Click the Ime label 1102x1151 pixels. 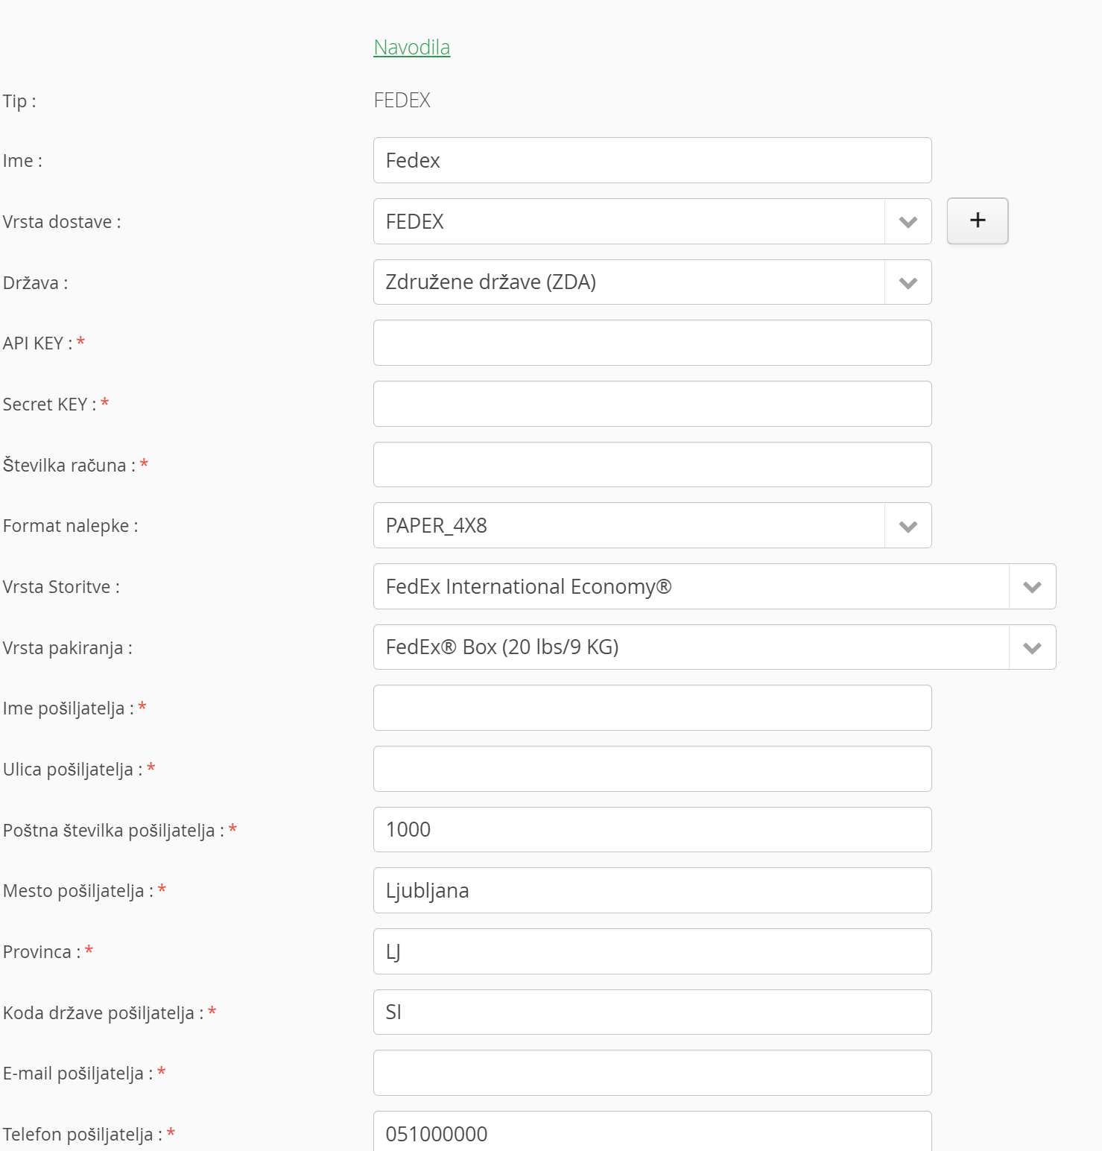[22, 161]
